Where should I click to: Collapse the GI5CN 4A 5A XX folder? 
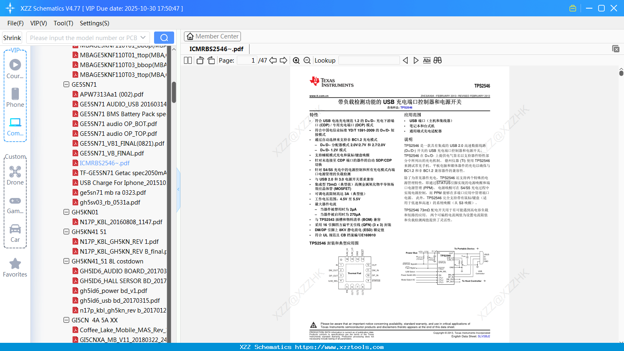[66, 320]
